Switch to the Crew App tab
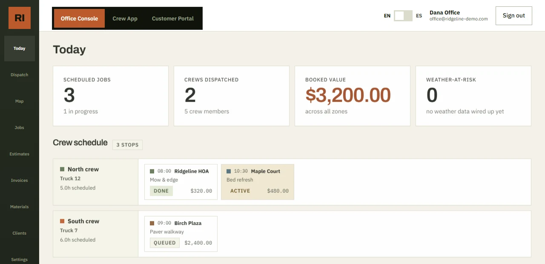Image resolution: width=545 pixels, height=264 pixels. point(125,18)
